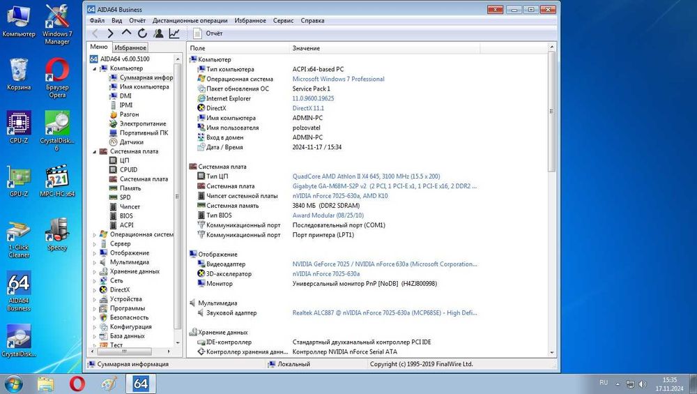Go up one level with up arrow
Image resolution: width=697 pixels, height=394 pixels.
tap(126, 33)
